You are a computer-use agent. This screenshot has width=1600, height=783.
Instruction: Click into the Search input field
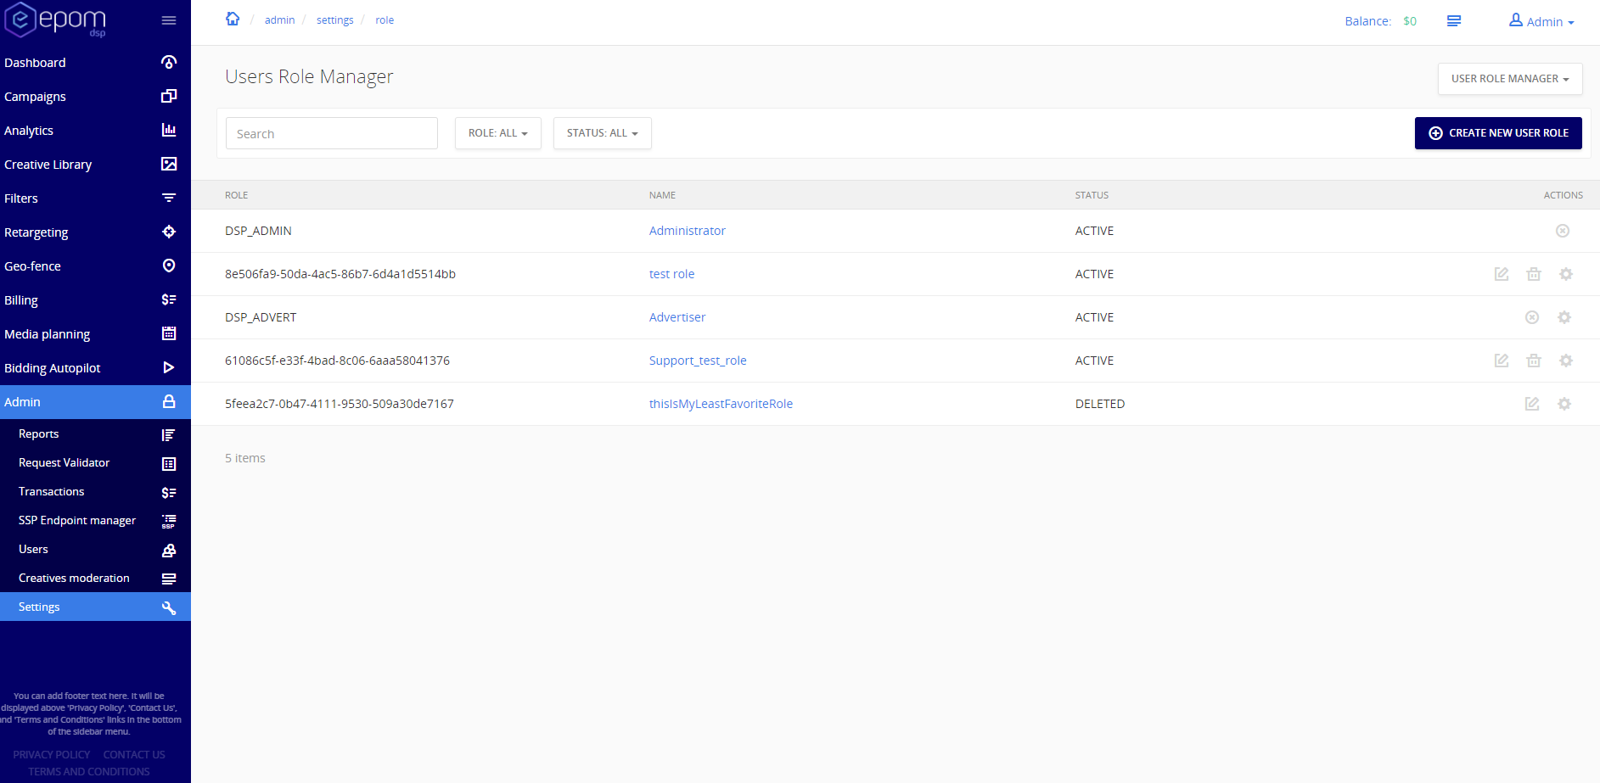[x=332, y=133]
